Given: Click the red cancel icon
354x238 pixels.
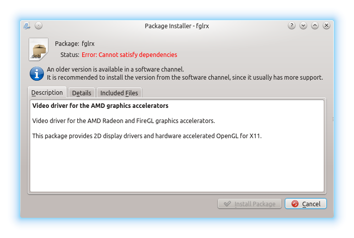Looking at the screenshot, I should (294, 204).
